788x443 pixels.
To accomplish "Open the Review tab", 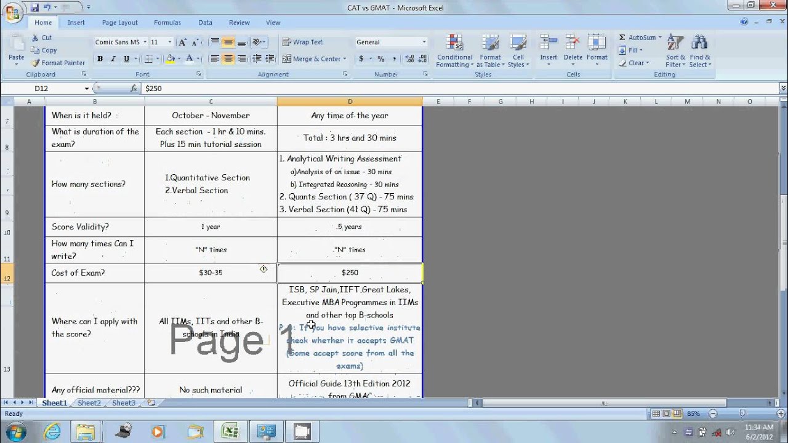I will (239, 23).
